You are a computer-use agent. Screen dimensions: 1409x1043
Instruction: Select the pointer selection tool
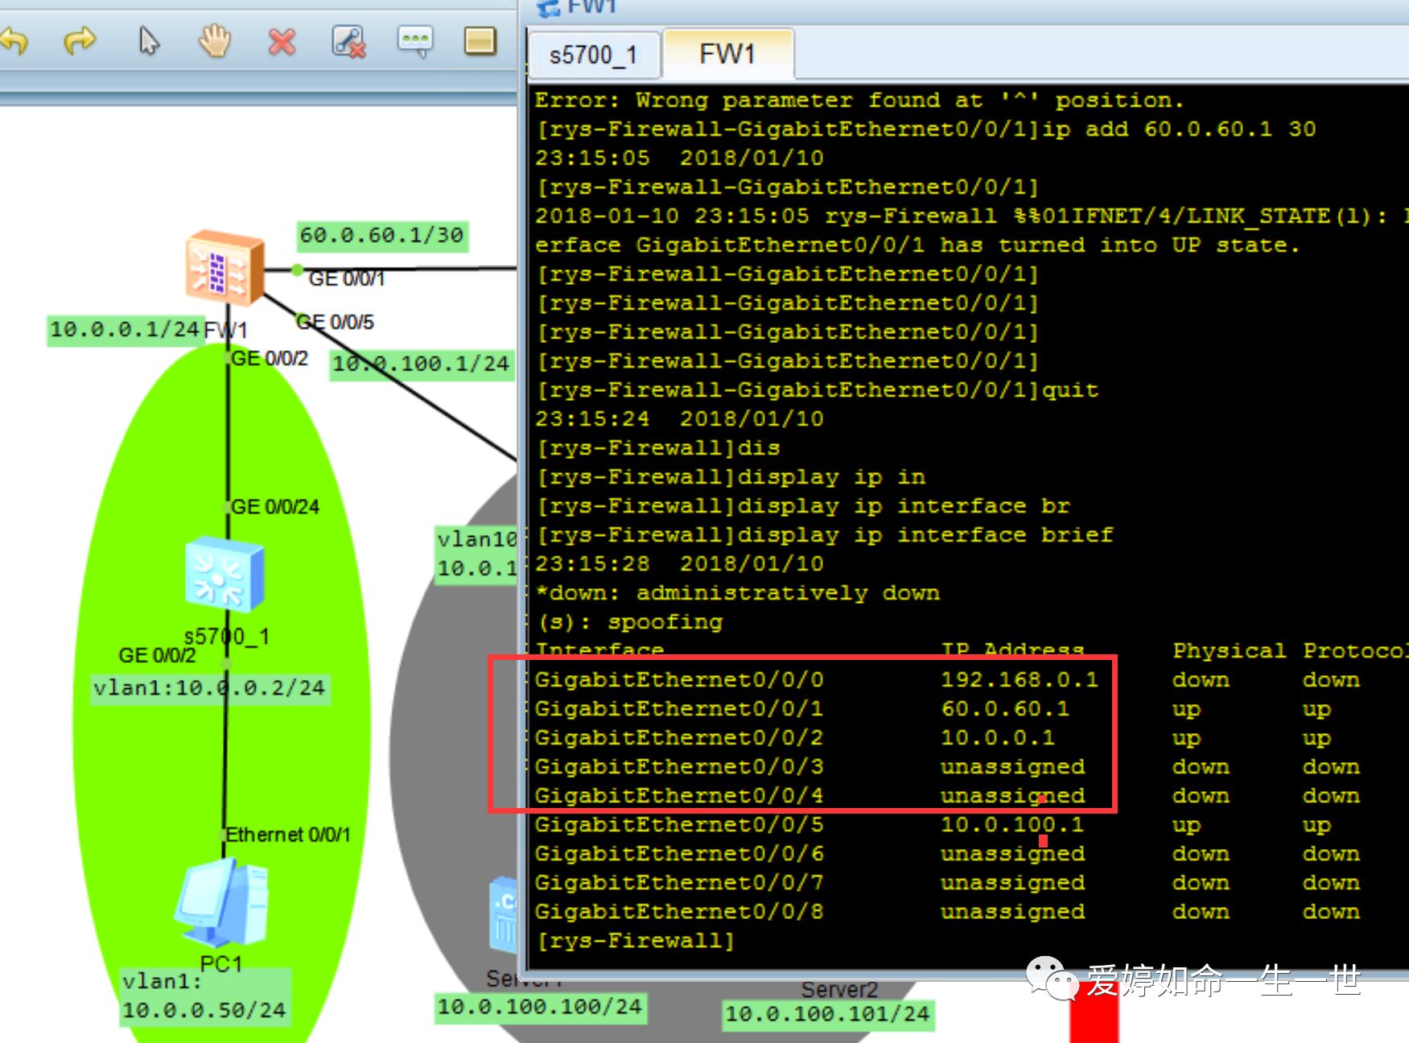149,40
